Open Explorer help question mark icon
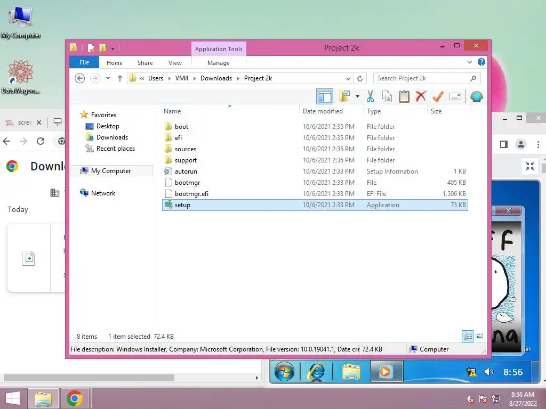This screenshot has height=409, width=546. pos(481,62)
